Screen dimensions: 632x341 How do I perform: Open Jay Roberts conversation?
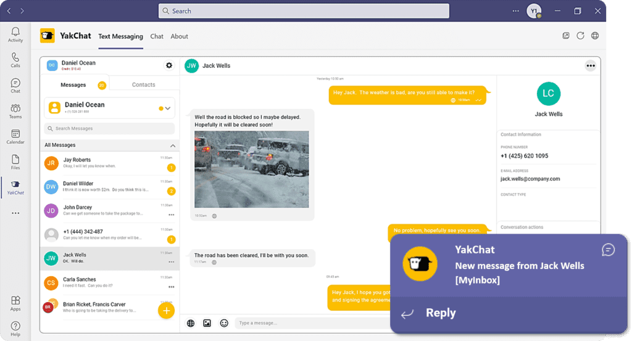coord(110,163)
